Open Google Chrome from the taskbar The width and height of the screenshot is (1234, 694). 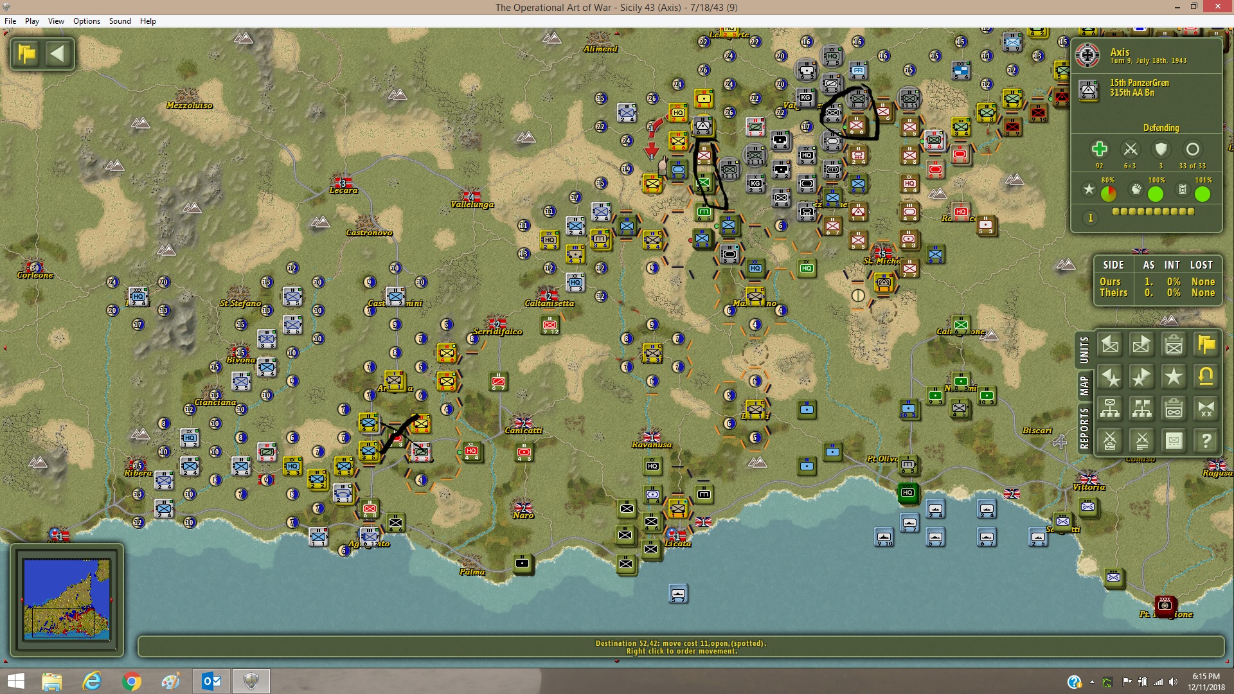click(132, 681)
